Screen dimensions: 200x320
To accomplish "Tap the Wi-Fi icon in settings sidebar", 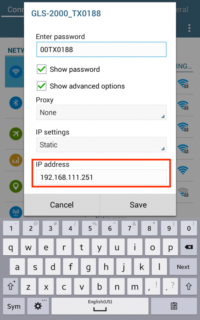I will click(x=16, y=72).
